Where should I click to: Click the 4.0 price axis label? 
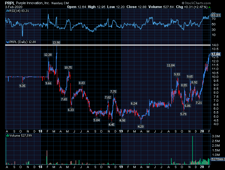(x=216, y=124)
